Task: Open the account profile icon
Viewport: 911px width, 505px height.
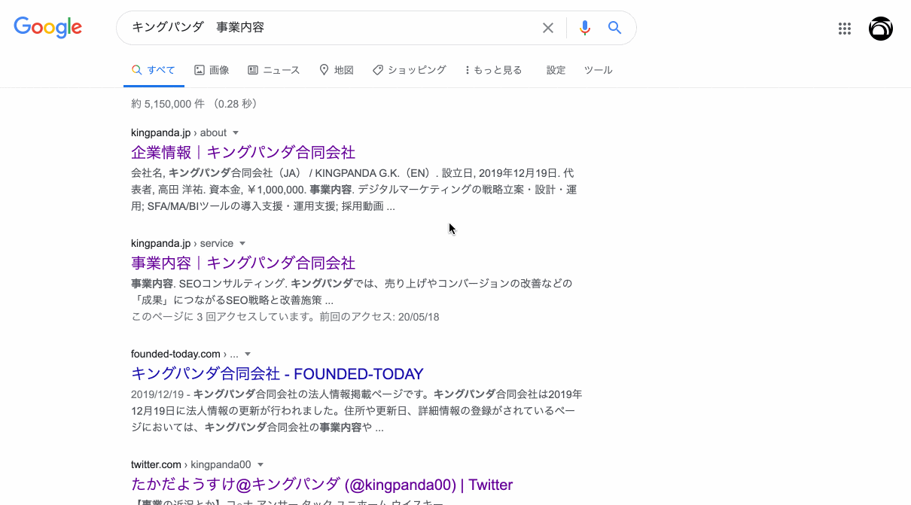Action: (880, 29)
